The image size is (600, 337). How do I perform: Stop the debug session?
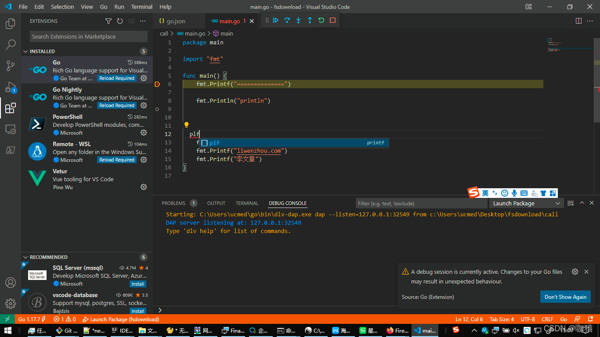point(333,20)
